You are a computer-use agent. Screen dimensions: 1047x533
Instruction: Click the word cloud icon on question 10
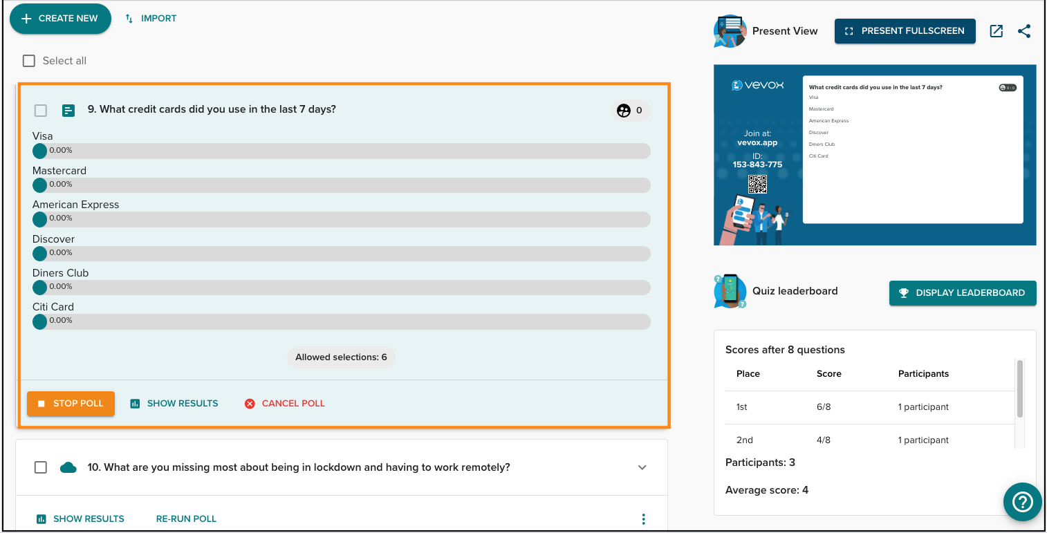tap(68, 467)
